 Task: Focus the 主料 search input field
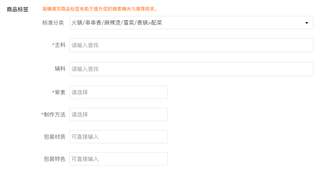coord(191,45)
